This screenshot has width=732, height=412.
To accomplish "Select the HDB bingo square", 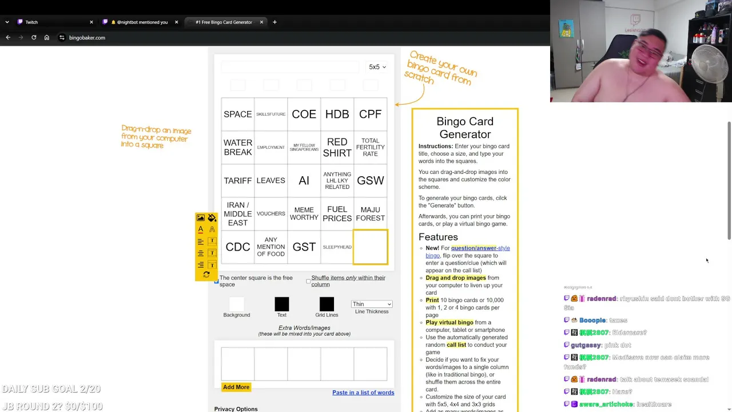I will tap(337, 114).
